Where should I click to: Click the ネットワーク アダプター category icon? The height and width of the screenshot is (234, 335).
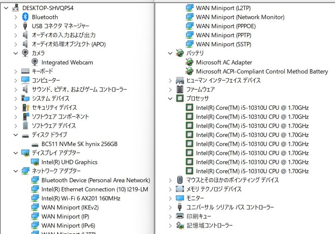coord(26,171)
